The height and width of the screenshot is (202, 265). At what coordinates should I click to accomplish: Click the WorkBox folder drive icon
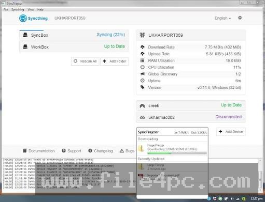click(x=25, y=46)
